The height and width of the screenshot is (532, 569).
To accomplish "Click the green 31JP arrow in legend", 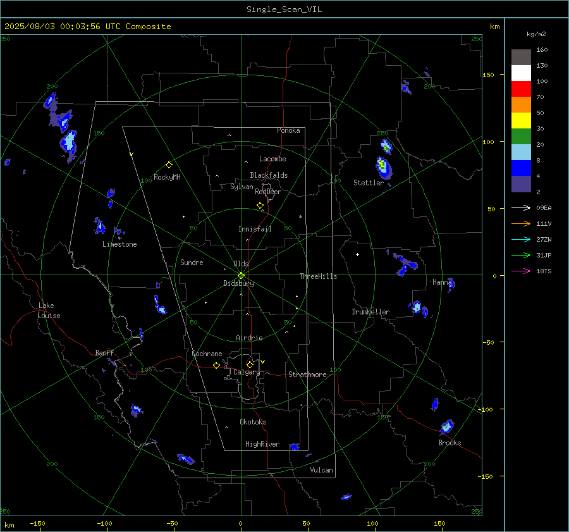I will (521, 256).
